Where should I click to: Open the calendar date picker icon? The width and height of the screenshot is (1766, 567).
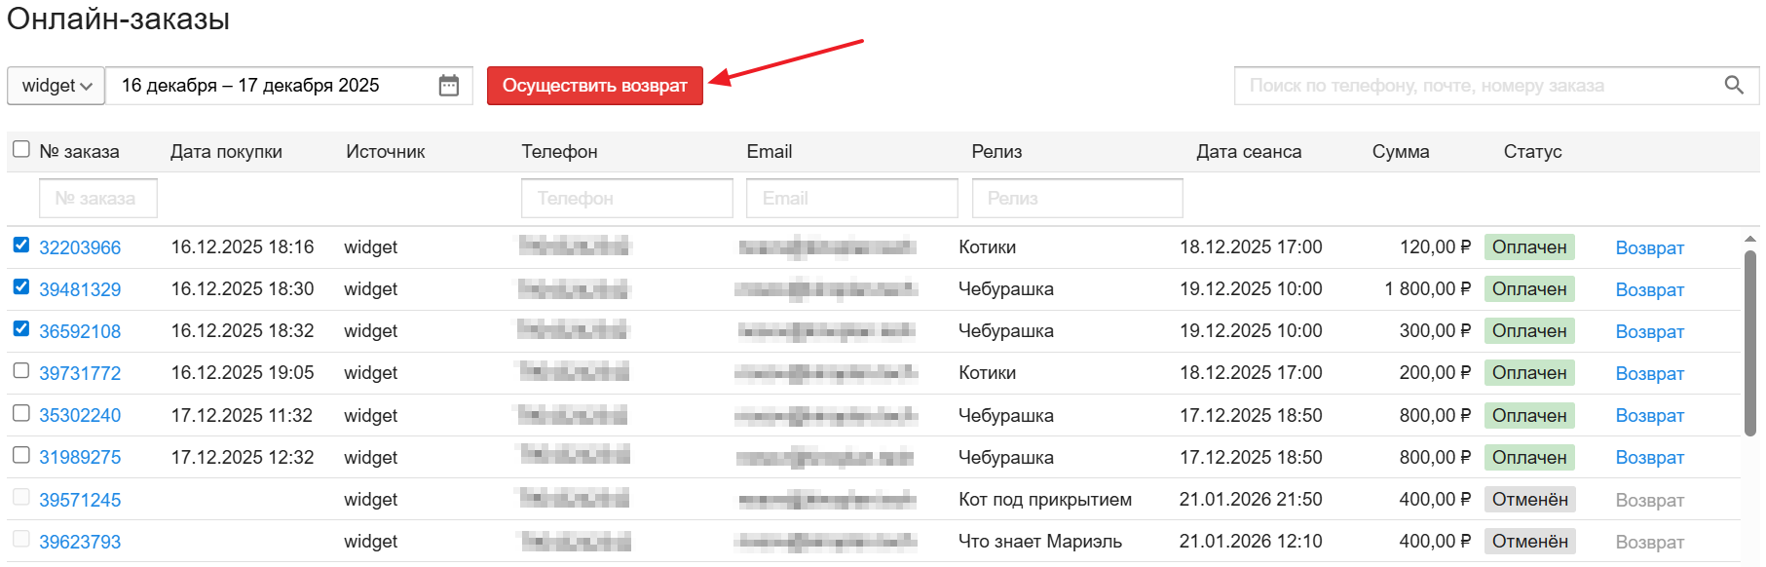pos(448,86)
